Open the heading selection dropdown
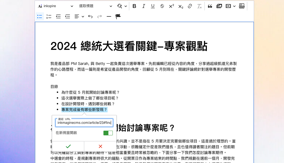Image resolution: width=284 pixels, height=163 pixels. pos(95,6)
